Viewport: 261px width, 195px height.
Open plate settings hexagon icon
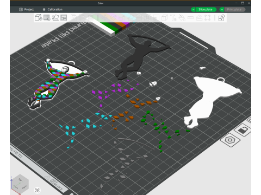point(230,140)
